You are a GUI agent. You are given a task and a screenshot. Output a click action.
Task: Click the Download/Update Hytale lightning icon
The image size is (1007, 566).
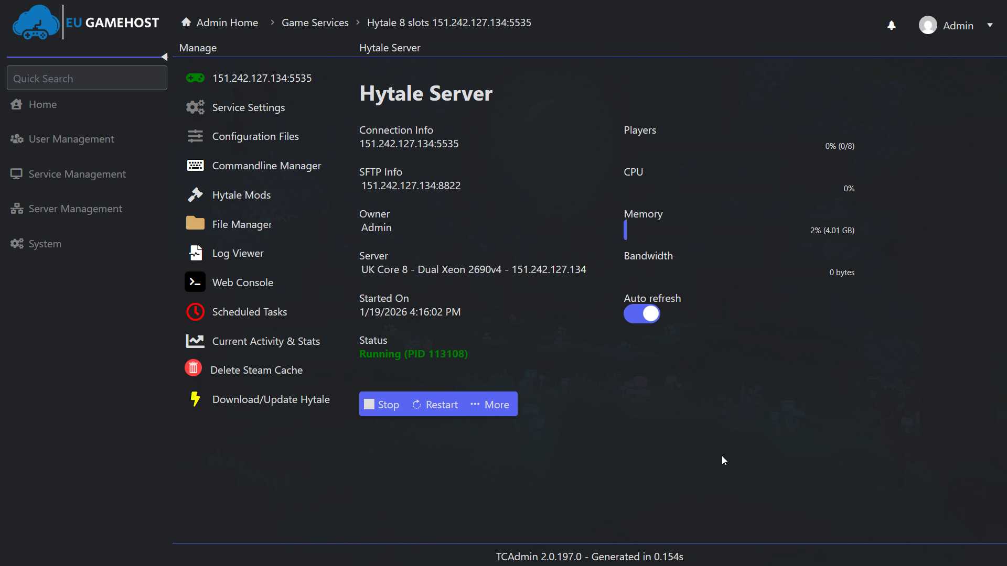[x=195, y=399]
